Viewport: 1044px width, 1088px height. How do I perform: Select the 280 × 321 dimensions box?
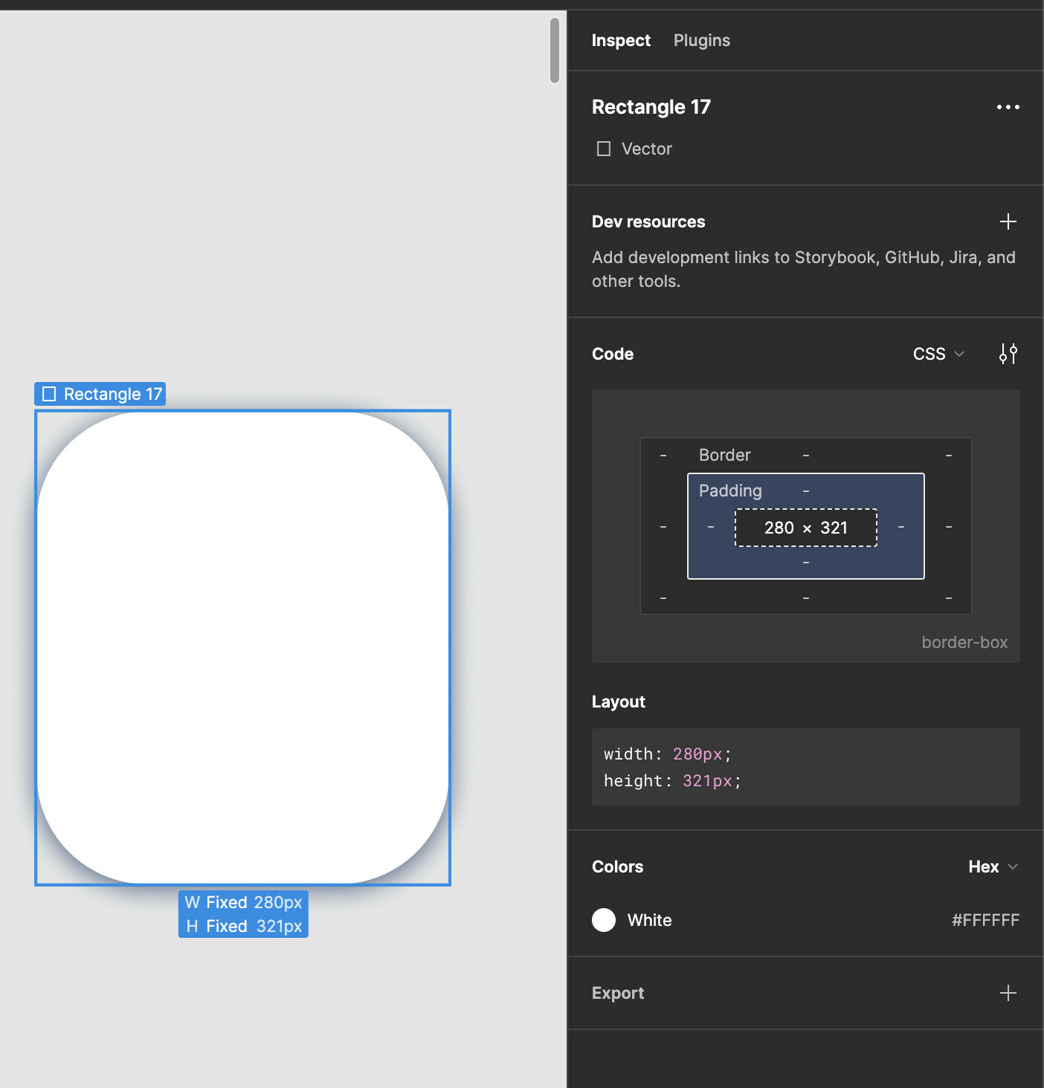pos(806,528)
